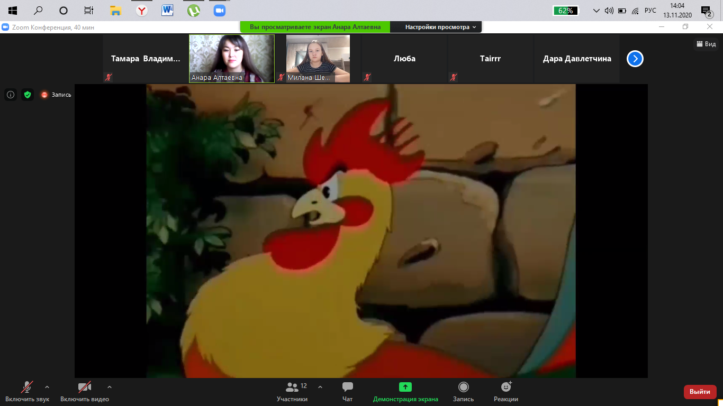Expand participants options arrow beside Участники

tap(320, 386)
